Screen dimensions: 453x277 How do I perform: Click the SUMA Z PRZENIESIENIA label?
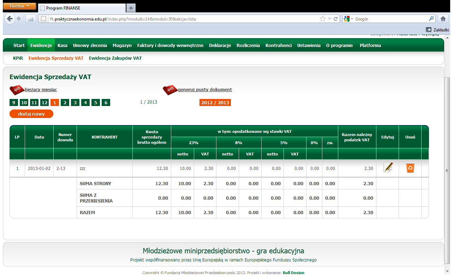pos(96,198)
